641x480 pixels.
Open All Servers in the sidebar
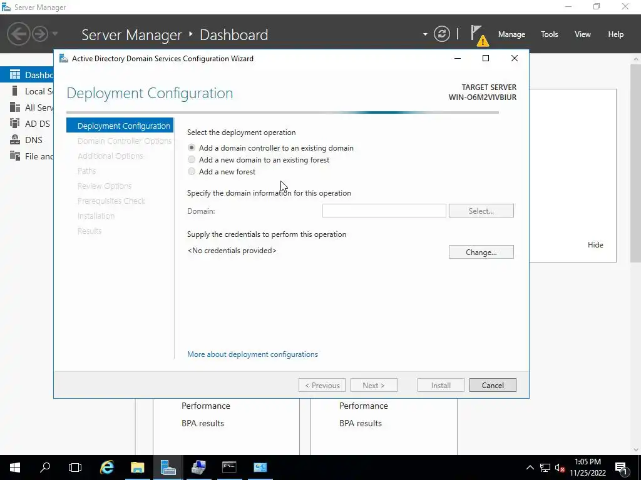27,107
